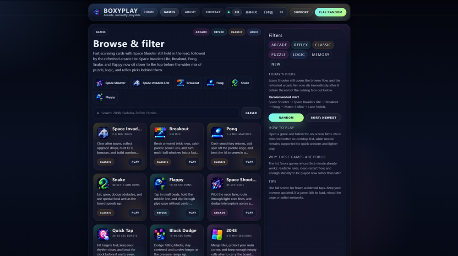458x256 pixels.
Task: Switch language to EN
Action: tap(237, 12)
